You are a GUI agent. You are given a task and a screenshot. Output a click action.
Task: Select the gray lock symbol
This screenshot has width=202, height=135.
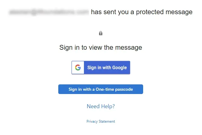coord(101,33)
